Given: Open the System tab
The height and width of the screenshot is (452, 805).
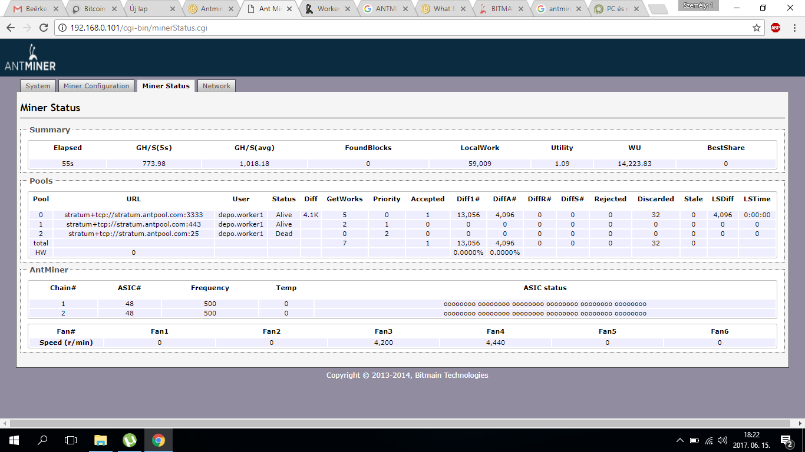Looking at the screenshot, I should coord(38,86).
